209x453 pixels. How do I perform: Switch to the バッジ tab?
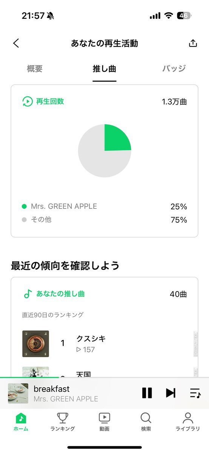point(174,69)
